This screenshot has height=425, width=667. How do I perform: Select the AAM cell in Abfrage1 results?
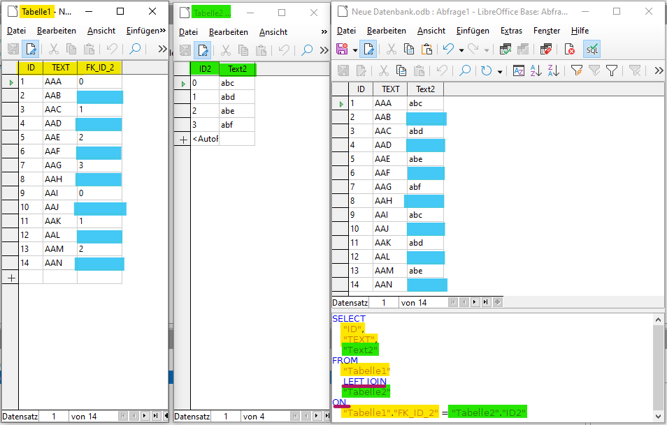pos(390,271)
